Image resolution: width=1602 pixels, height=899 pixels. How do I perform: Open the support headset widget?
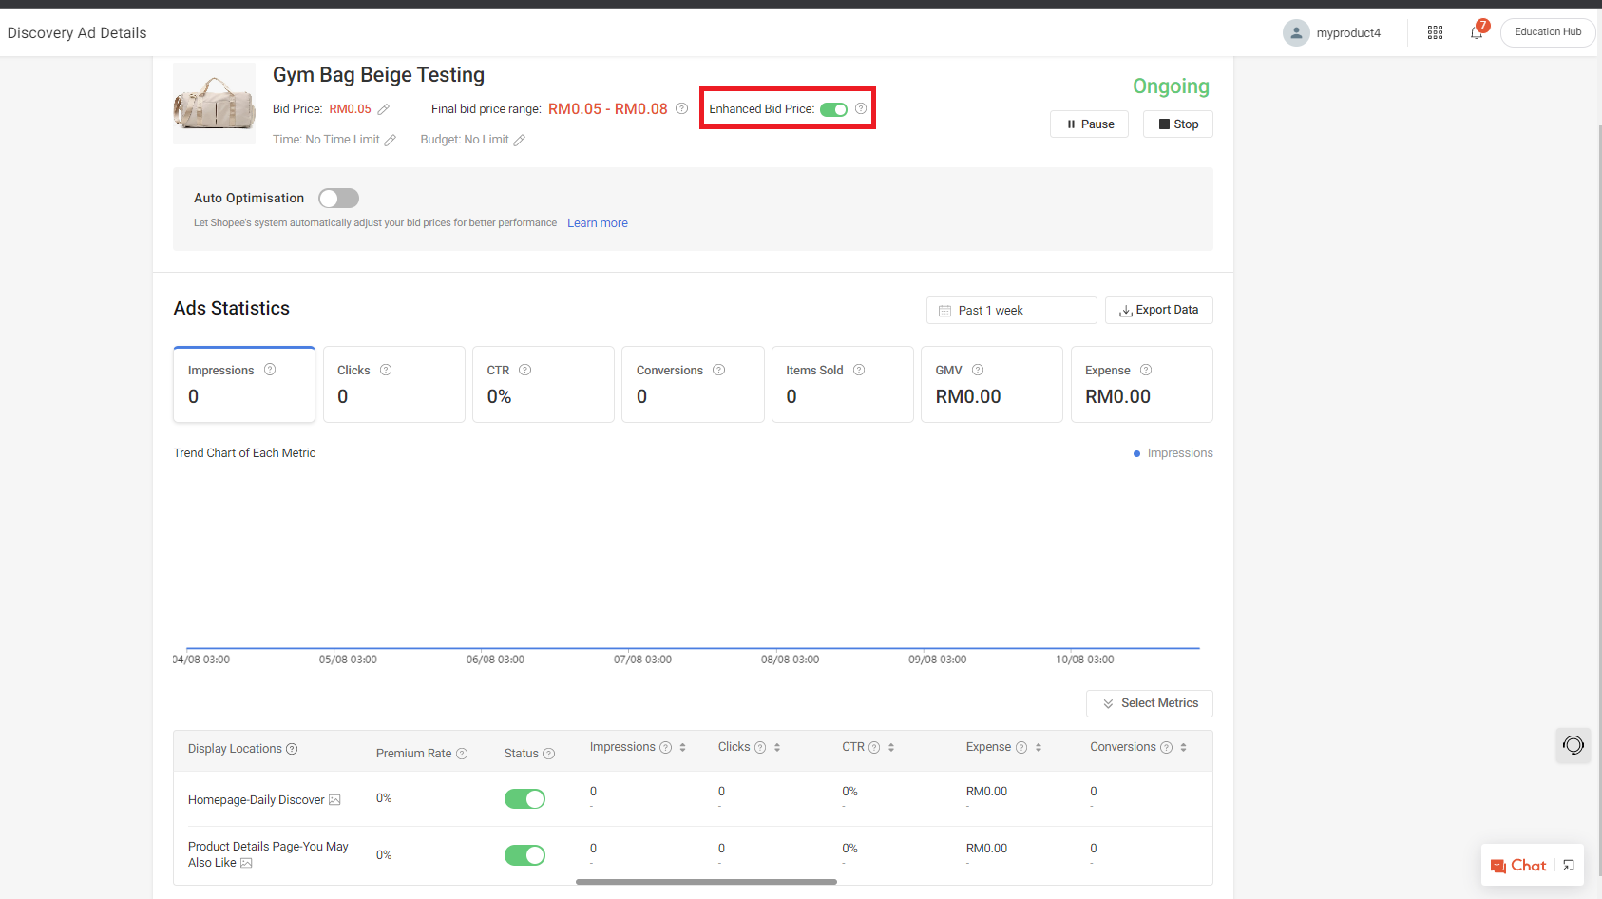pos(1573,745)
